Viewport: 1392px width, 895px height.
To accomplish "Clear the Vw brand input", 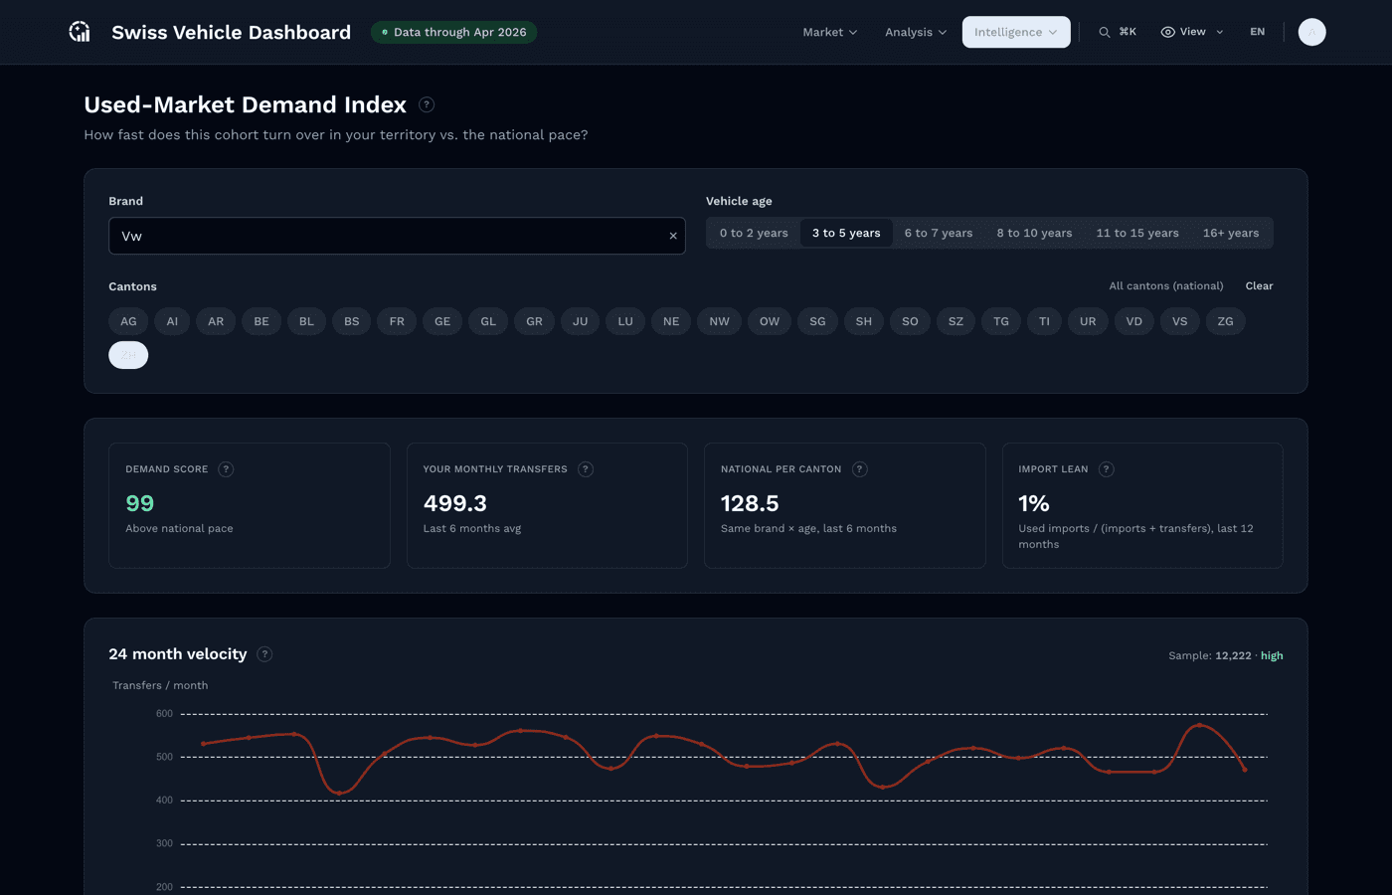I will [x=673, y=236].
